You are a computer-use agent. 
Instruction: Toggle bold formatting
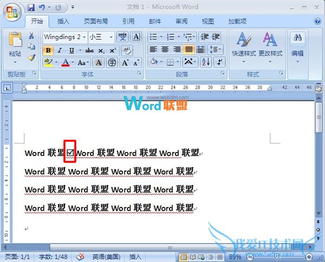(x=48, y=50)
